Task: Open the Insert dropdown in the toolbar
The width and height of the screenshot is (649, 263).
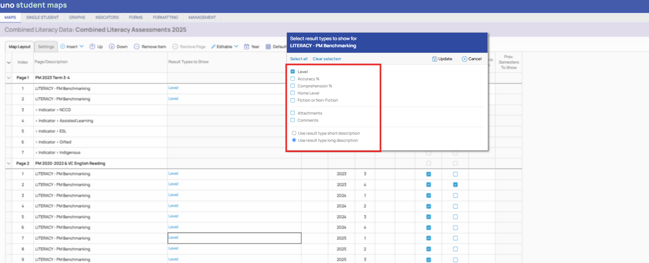Action: (x=72, y=47)
